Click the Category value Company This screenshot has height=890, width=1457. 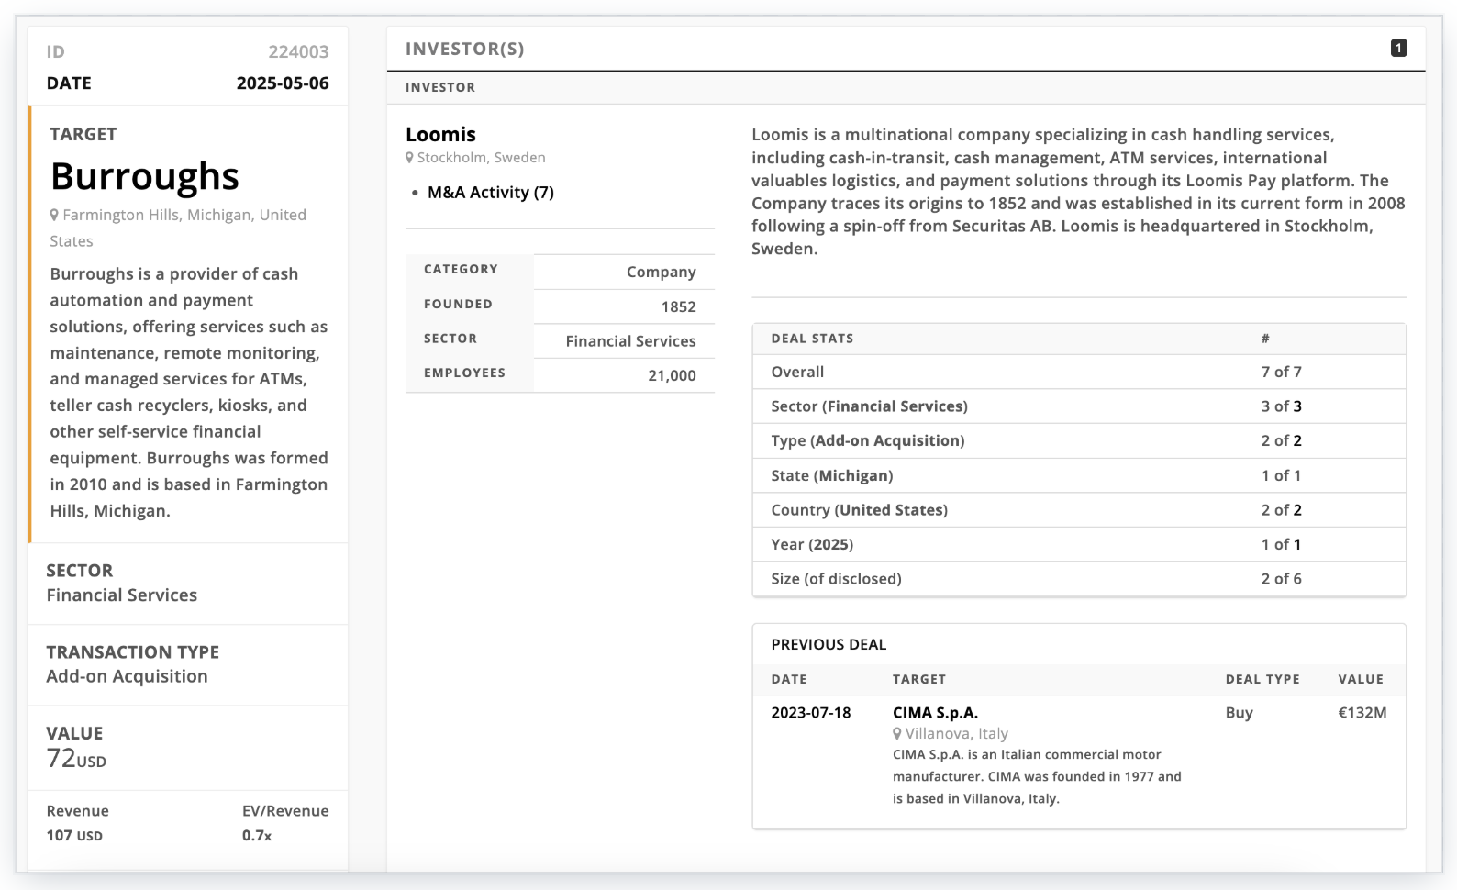pos(661,272)
